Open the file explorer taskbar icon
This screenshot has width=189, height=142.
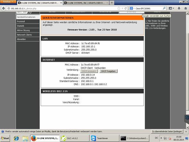(25, 138)
